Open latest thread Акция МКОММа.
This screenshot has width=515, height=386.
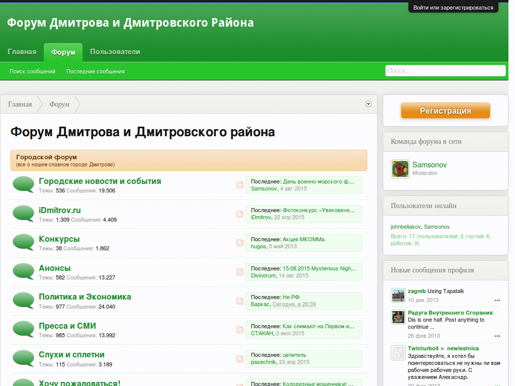pos(304,239)
